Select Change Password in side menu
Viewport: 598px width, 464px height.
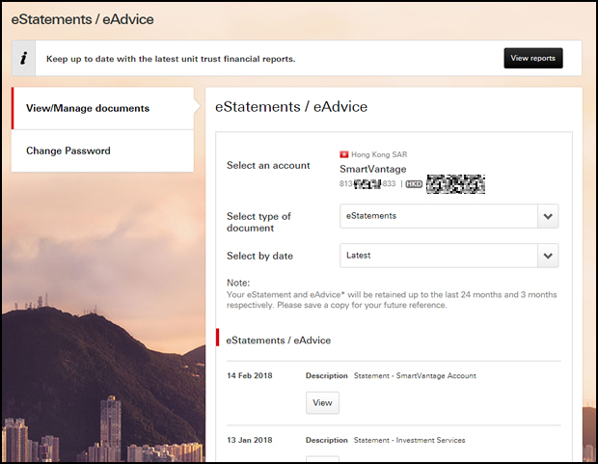(102, 150)
